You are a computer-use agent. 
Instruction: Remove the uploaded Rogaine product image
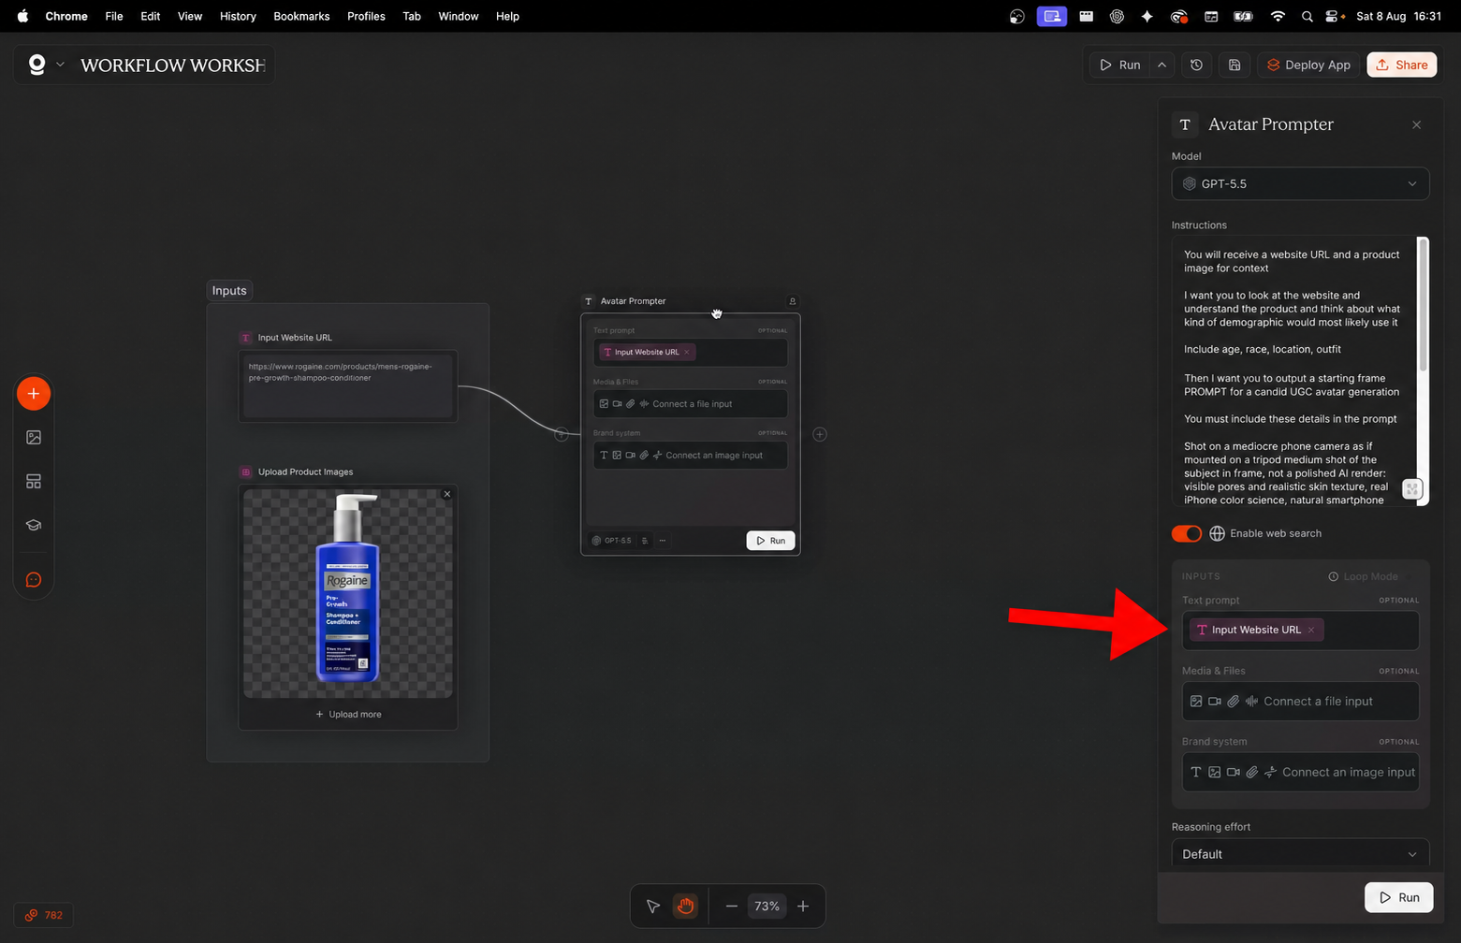[x=447, y=494]
